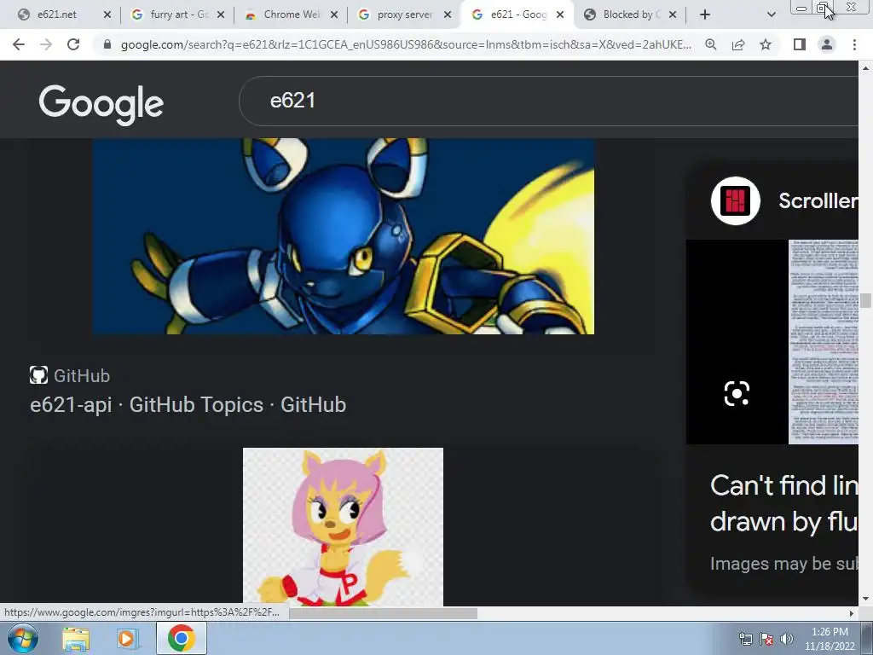Click the share page icon
The height and width of the screenshot is (655, 873).
coord(738,44)
